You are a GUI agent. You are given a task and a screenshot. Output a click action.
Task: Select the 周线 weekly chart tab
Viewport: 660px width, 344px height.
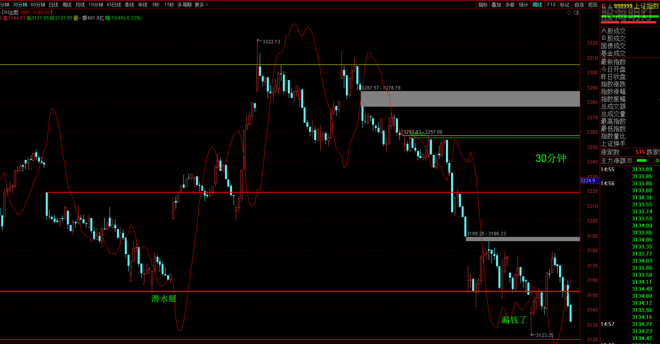67,5
